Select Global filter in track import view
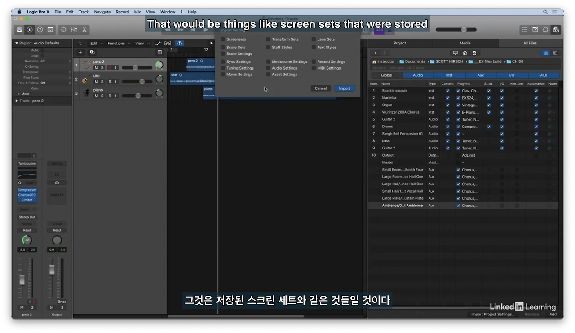Screen dimensions: 575x333 pyautogui.click(x=386, y=75)
